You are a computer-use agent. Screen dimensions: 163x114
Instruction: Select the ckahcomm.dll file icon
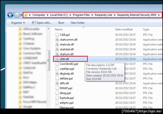(57, 39)
